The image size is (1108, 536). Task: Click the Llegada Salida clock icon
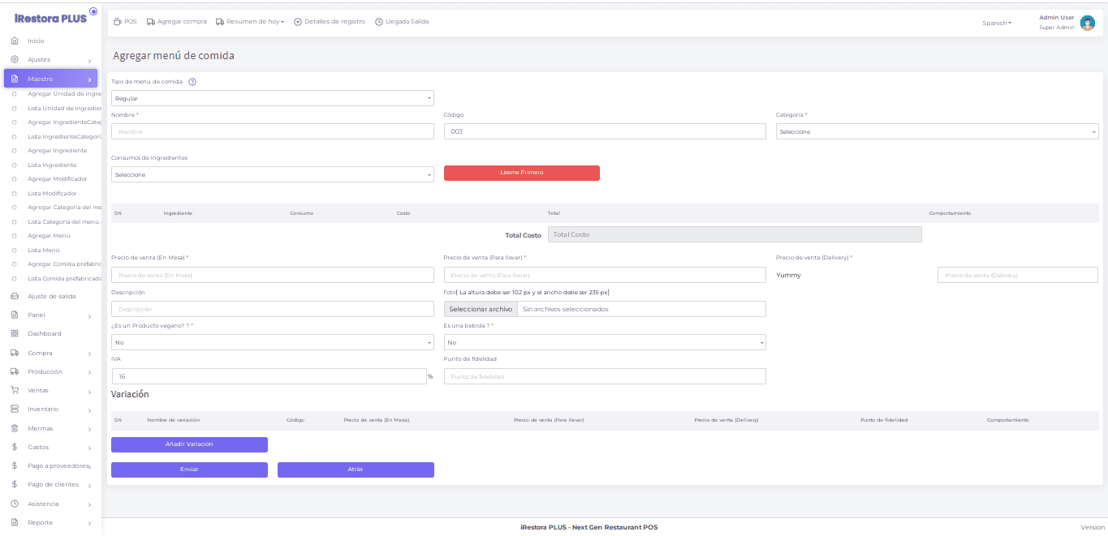[379, 22]
